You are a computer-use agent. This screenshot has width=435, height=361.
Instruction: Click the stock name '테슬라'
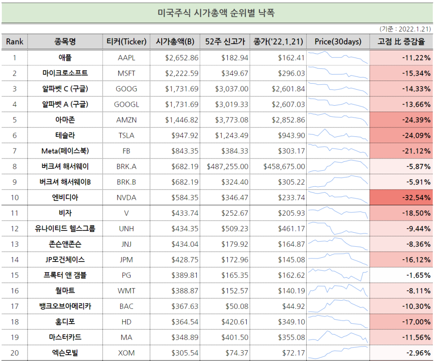point(65,135)
